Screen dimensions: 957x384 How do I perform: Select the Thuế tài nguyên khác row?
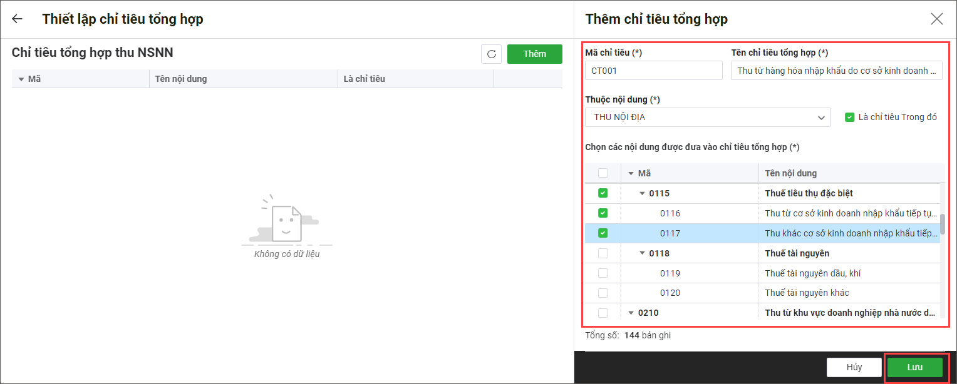click(x=763, y=293)
